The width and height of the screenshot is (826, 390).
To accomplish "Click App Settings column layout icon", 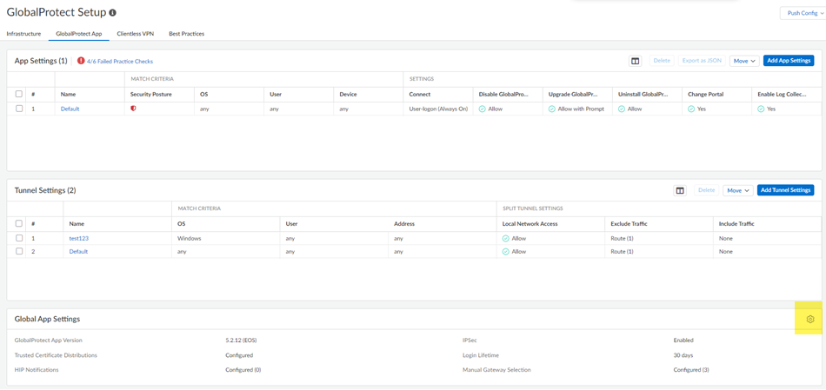I will 635,61.
